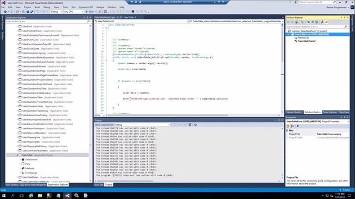The image size is (355, 199).
Task: Click the Quick Launch search icon
Action: [334, 2]
